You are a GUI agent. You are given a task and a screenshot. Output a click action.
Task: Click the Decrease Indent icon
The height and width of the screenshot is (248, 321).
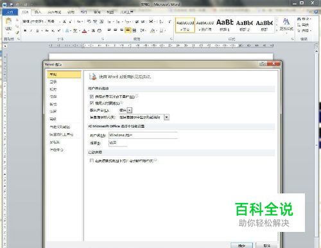pyautogui.click(x=137, y=22)
